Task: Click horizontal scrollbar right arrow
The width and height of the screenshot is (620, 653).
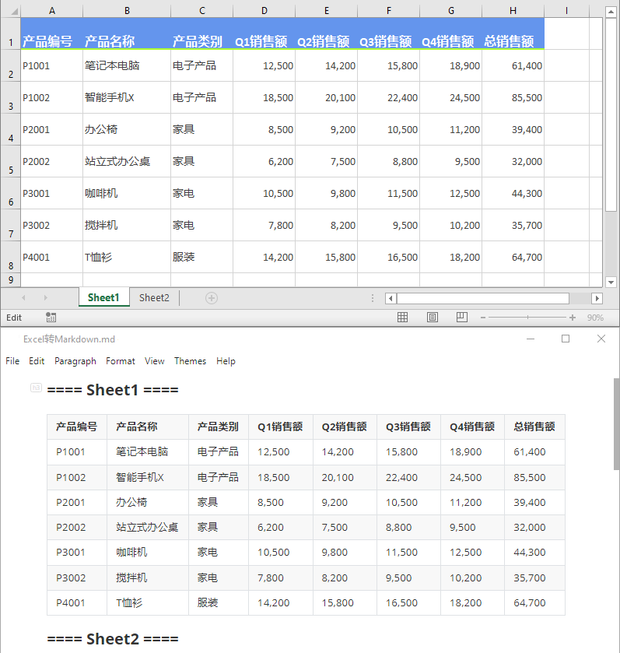Action: pyautogui.click(x=597, y=298)
